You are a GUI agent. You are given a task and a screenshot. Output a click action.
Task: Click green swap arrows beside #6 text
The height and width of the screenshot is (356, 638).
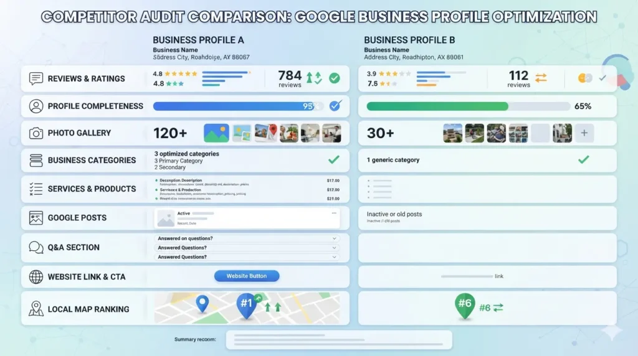coord(498,307)
